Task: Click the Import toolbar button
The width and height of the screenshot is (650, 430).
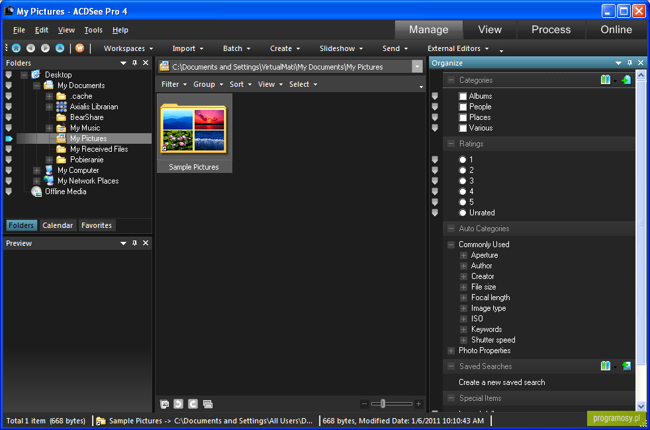Action: (x=188, y=48)
